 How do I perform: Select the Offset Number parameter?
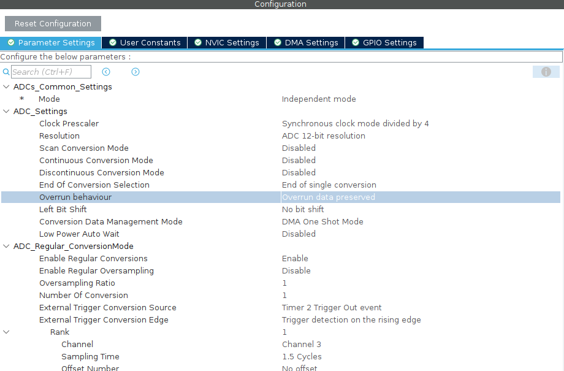pyautogui.click(x=90, y=368)
